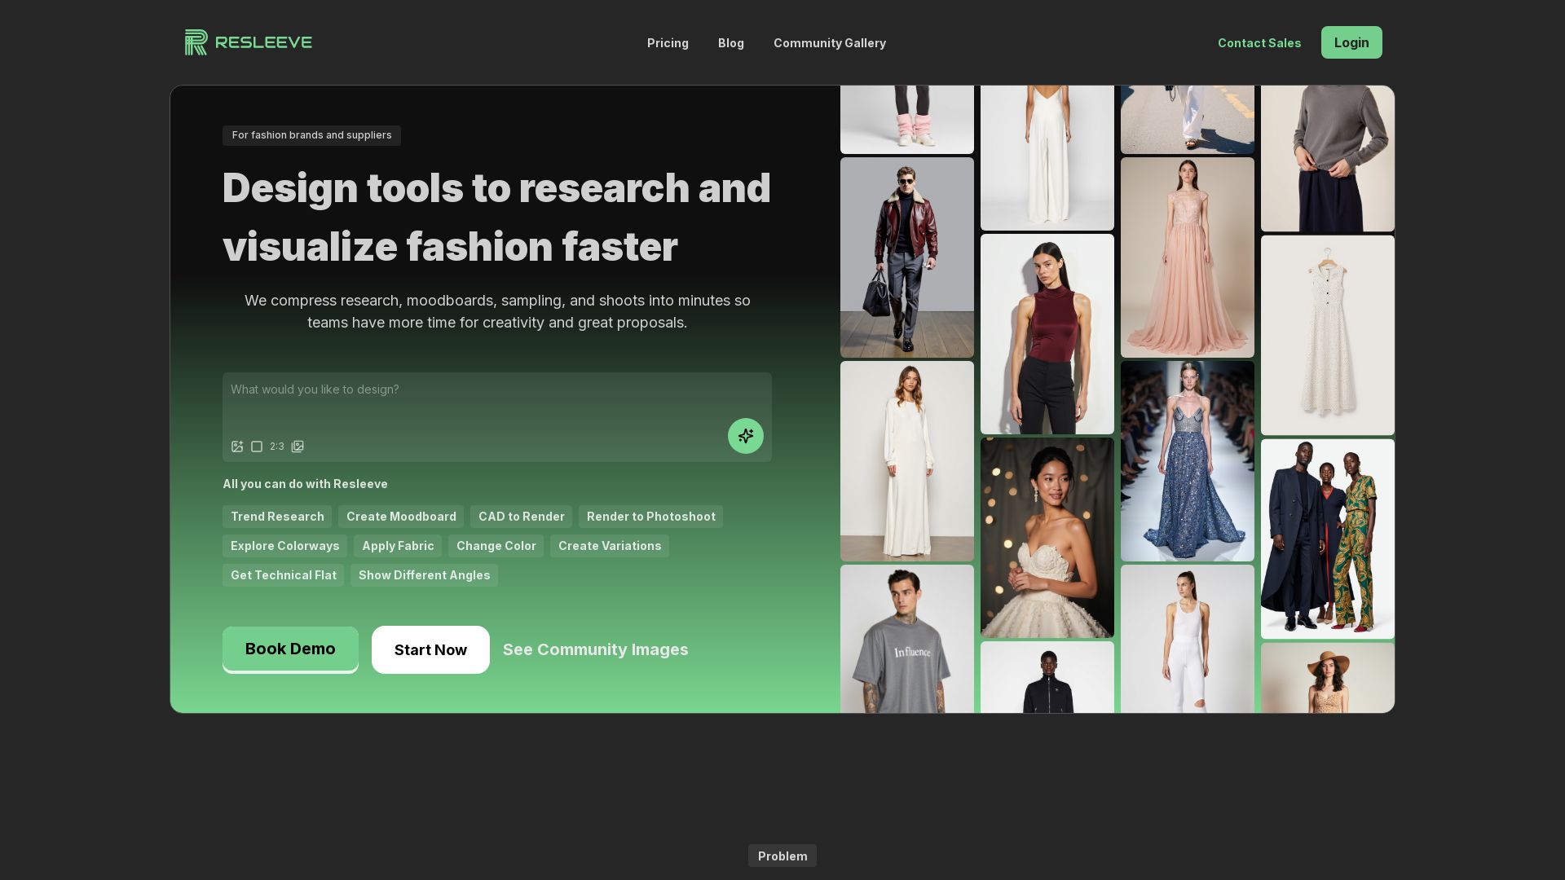Open the image gallery stack icon
This screenshot has height=880, width=1565.
click(x=298, y=447)
